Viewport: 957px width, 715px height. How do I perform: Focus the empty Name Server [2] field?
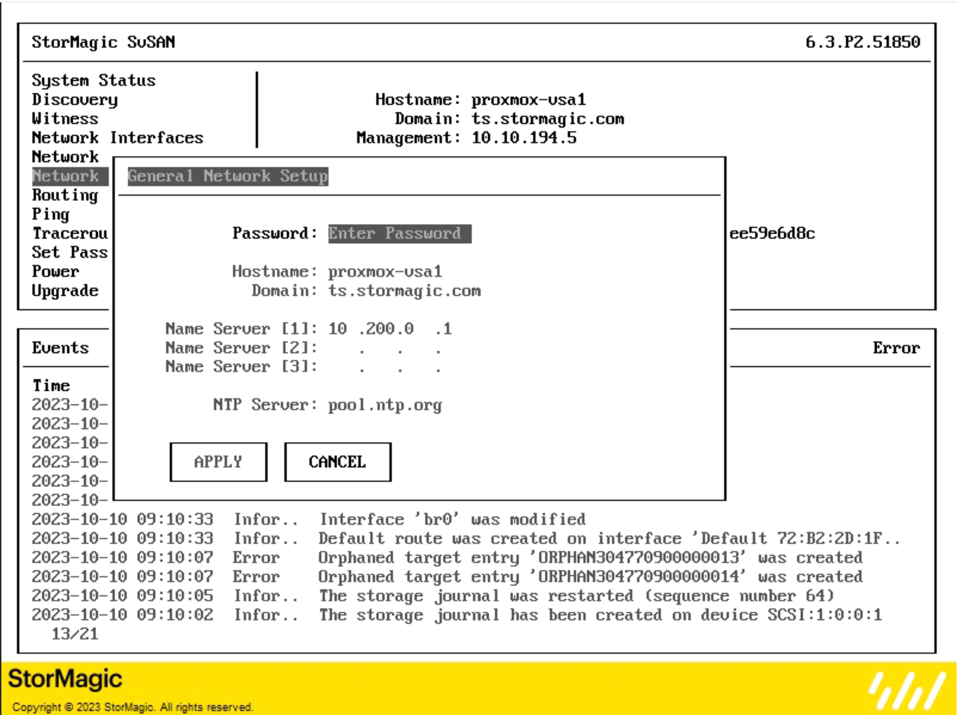pyautogui.click(x=390, y=348)
